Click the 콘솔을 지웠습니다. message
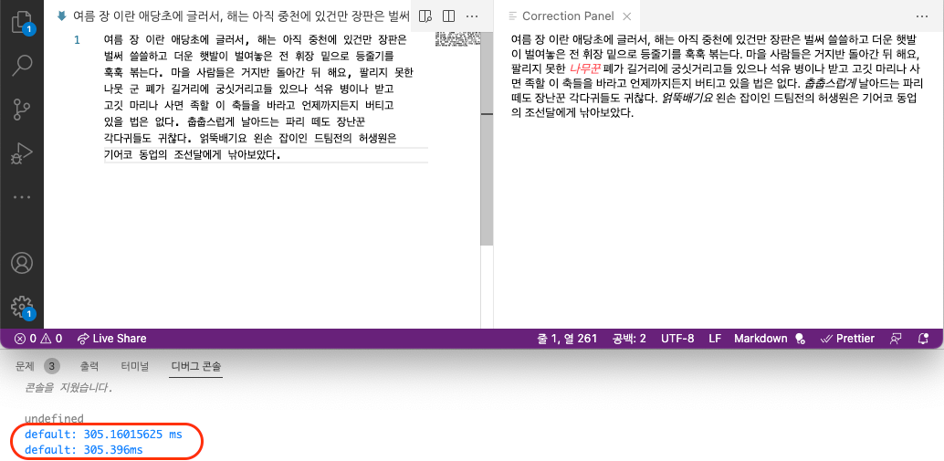 (68, 388)
